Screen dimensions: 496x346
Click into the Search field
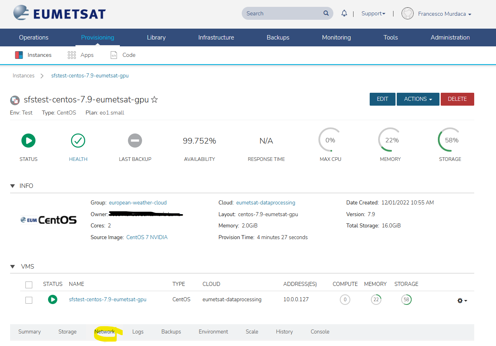[x=287, y=13]
